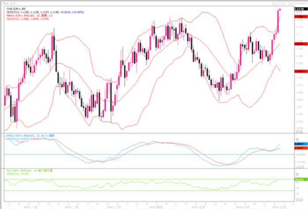This screenshot has width=308, height=209.
Task: Click the latest pink candle at far right
Action: click(x=280, y=10)
